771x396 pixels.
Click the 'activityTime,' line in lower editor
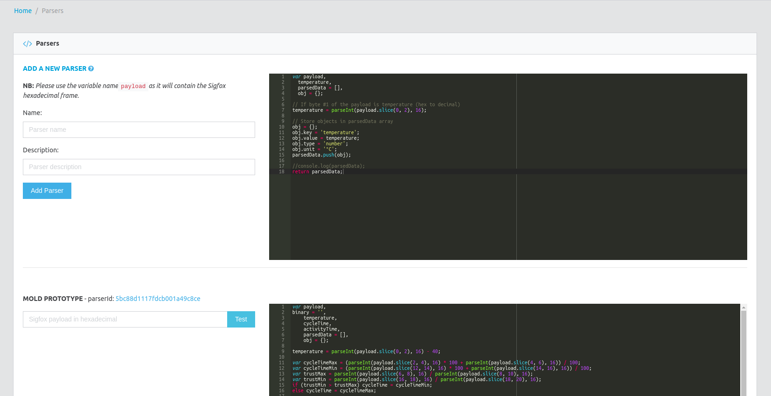pos(321,329)
